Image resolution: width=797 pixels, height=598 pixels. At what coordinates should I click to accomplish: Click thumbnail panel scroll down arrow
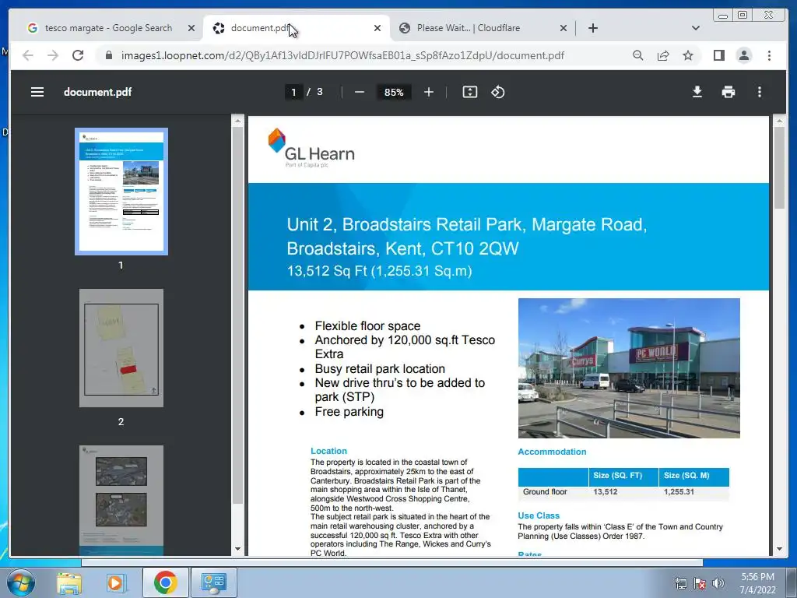pyautogui.click(x=237, y=549)
